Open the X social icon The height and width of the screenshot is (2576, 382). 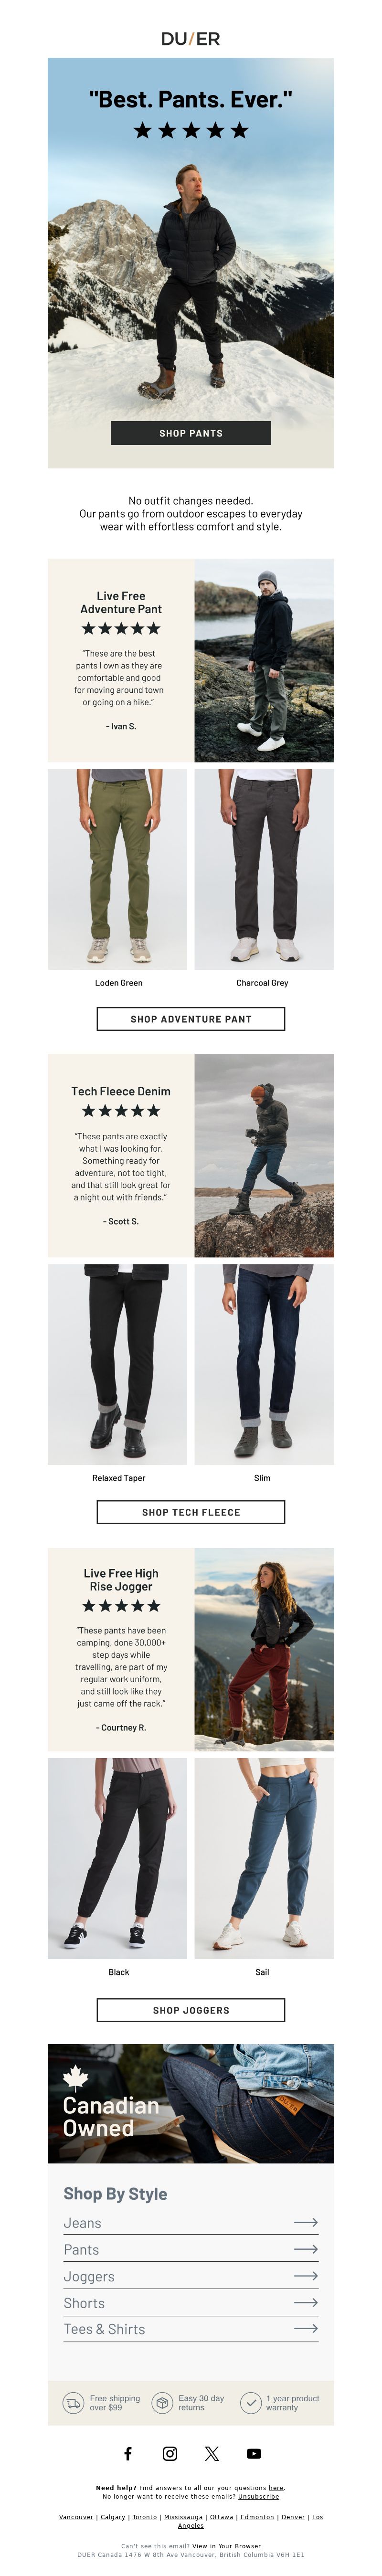(212, 2453)
